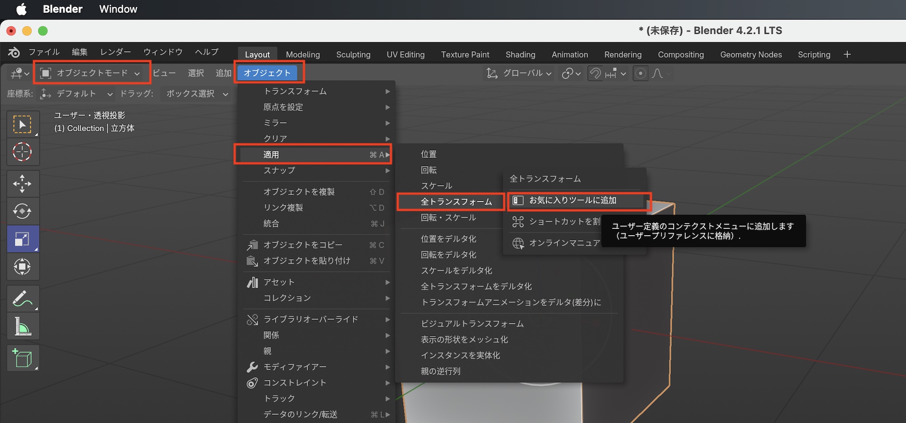Click オンラインマニュアル context menu entry

click(564, 243)
